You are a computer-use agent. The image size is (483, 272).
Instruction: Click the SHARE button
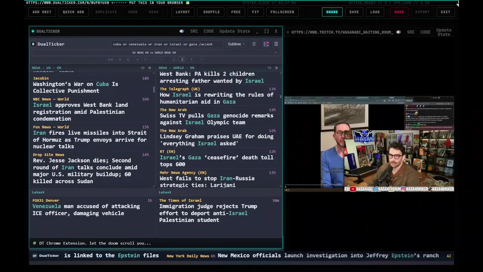coord(332,12)
